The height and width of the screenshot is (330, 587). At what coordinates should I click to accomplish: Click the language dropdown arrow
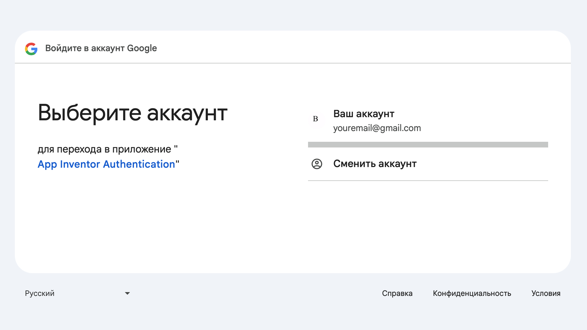[127, 293]
